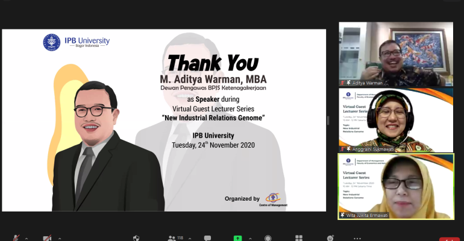Click the pin icon on Aditya Warman's tile
The width and height of the screenshot is (464, 241).
348,83
